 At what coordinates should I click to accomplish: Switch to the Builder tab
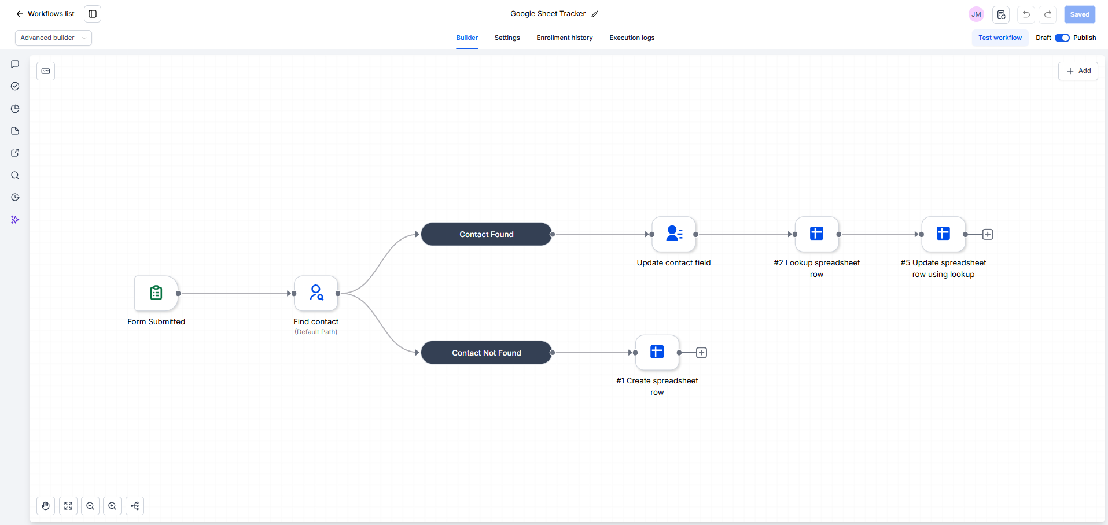[467, 38]
